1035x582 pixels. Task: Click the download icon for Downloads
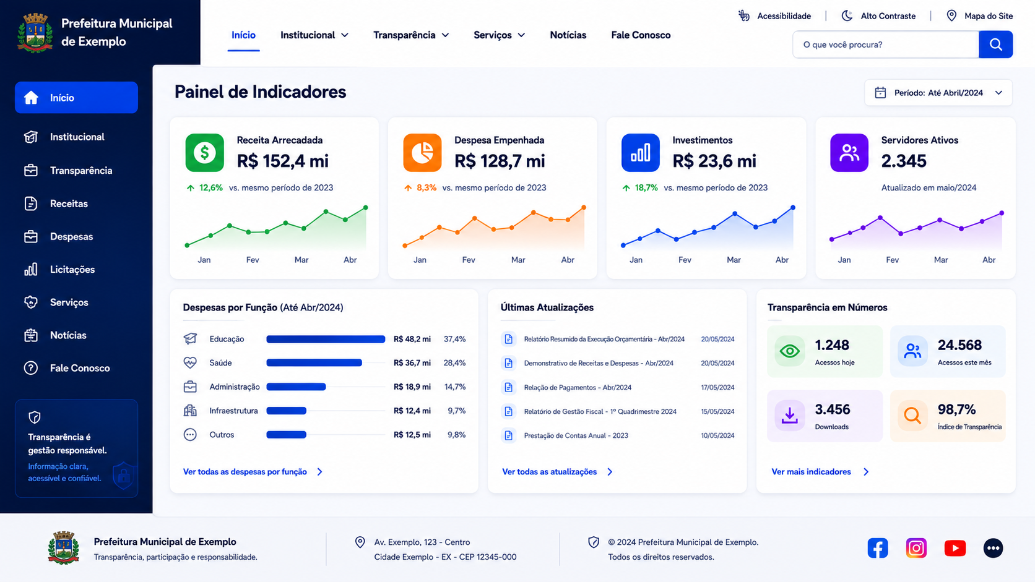[790, 416]
